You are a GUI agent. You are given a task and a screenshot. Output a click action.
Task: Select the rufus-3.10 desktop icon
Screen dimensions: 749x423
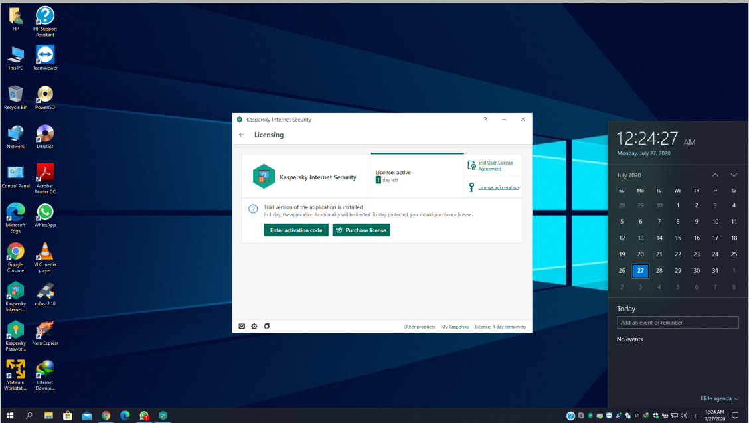45,294
